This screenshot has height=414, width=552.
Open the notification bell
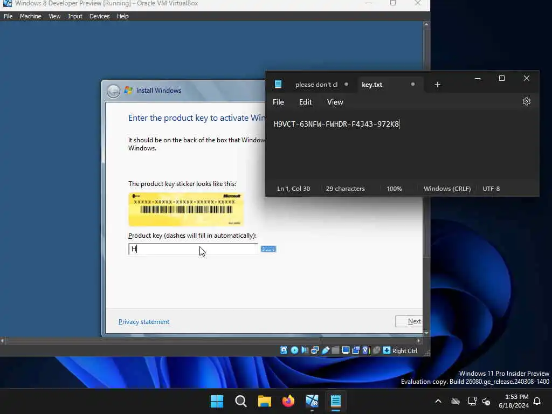point(537,401)
